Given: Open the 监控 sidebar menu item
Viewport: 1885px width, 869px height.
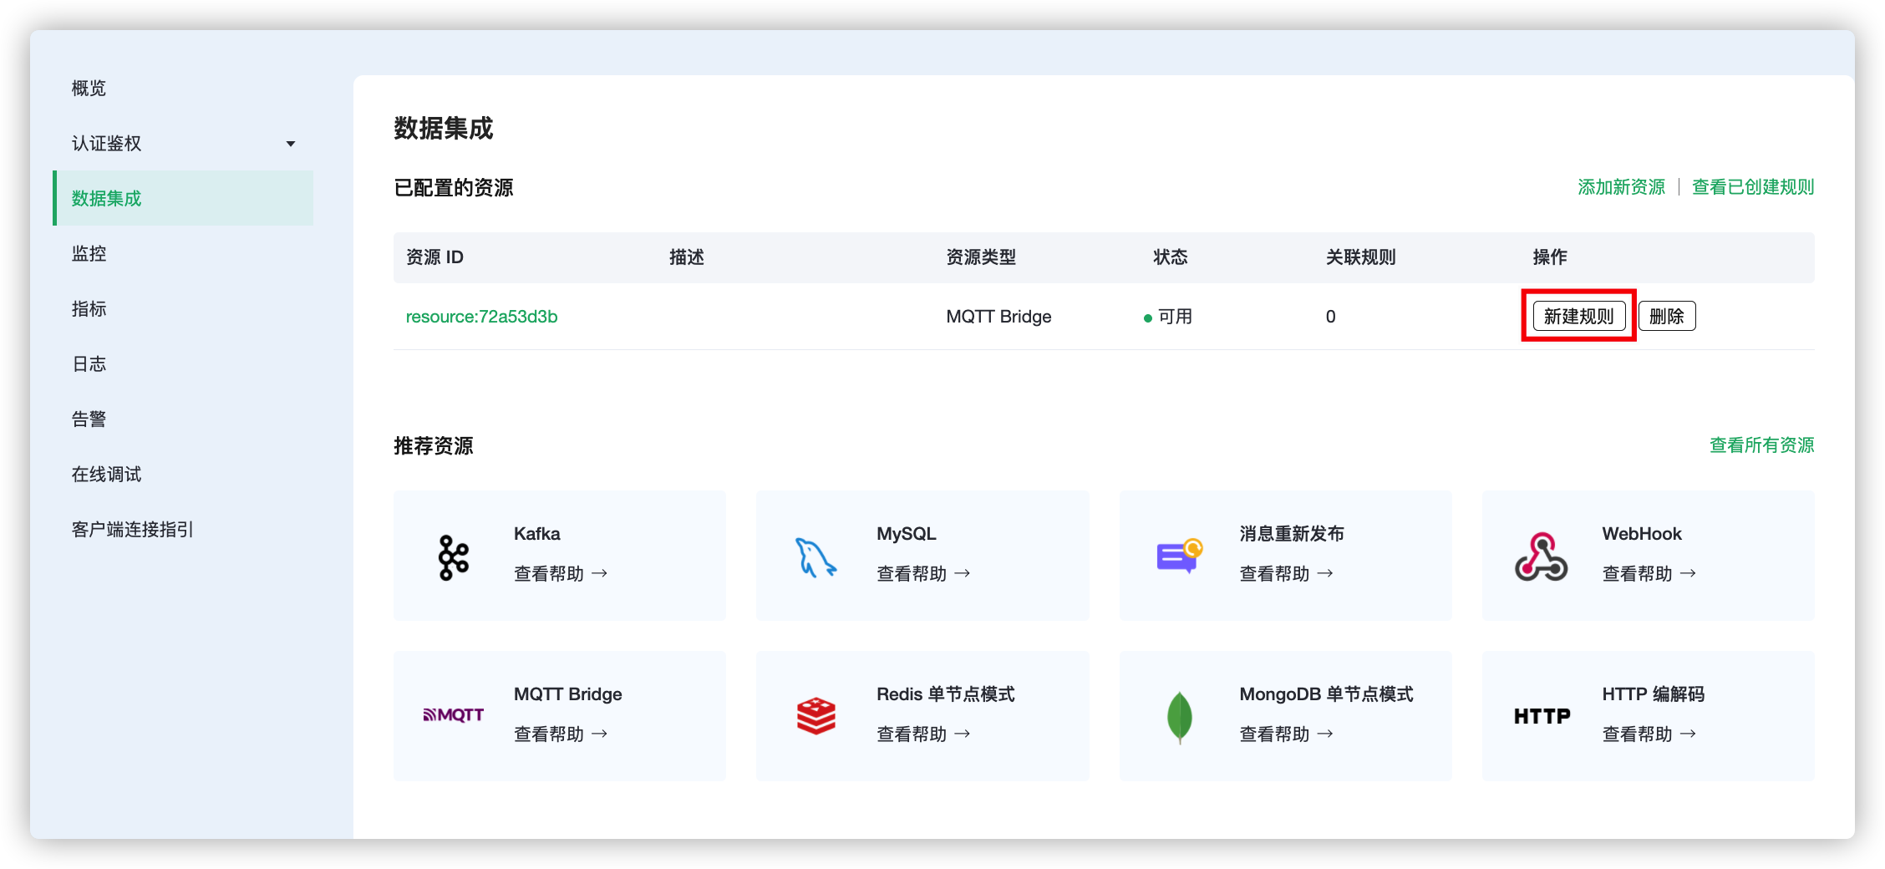Looking at the screenshot, I should pos(89,254).
